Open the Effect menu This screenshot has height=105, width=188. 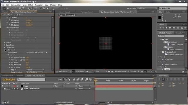point(31,5)
